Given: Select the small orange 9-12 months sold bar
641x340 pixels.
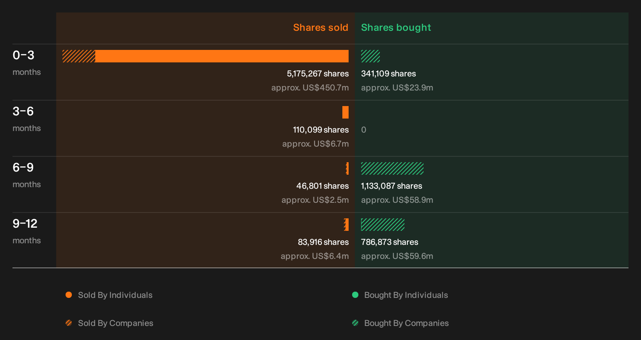Looking at the screenshot, I should pos(346,225).
